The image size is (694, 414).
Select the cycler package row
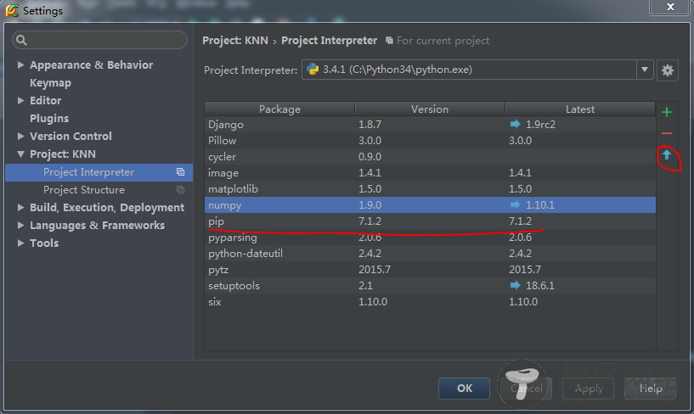(430, 156)
